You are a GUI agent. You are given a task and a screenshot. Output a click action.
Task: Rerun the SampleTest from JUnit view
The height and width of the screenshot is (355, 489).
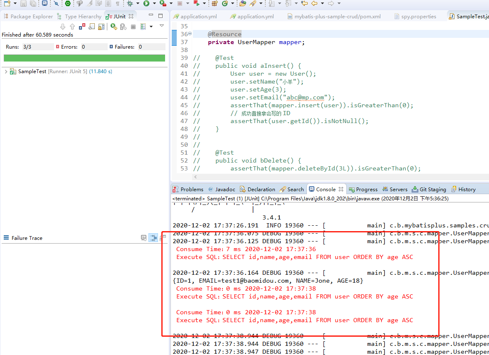point(113,27)
